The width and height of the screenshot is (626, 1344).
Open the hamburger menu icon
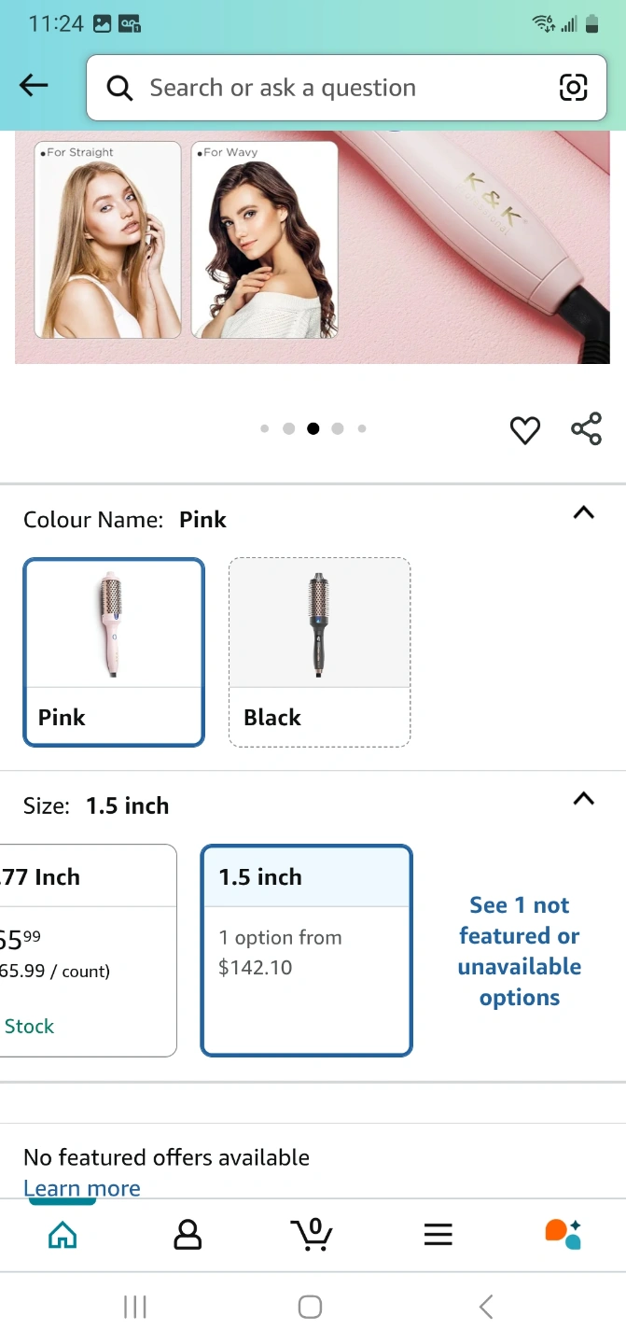[438, 1235]
